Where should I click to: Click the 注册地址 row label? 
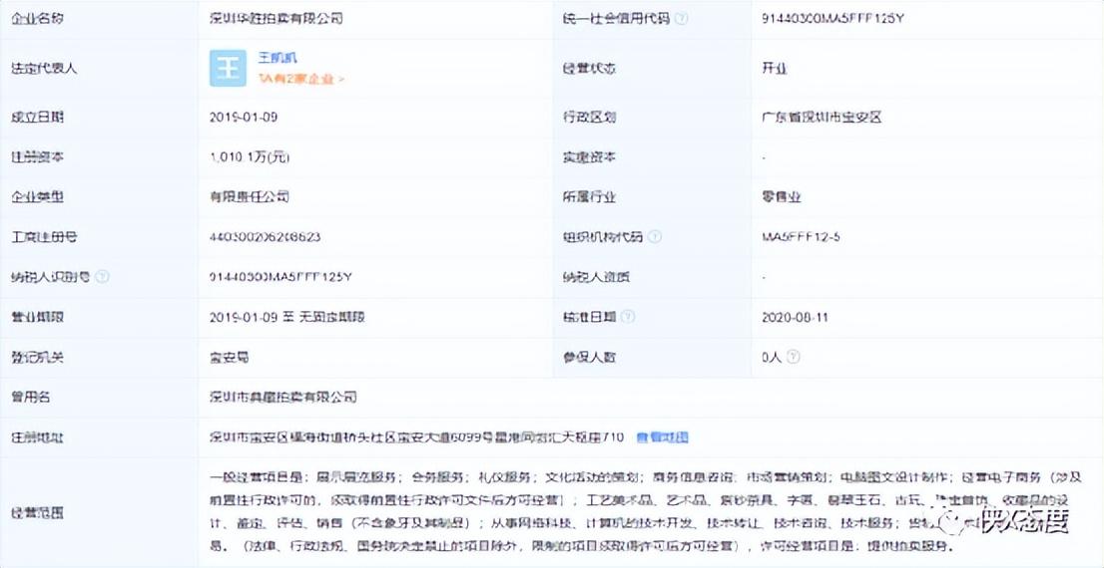coord(37,437)
